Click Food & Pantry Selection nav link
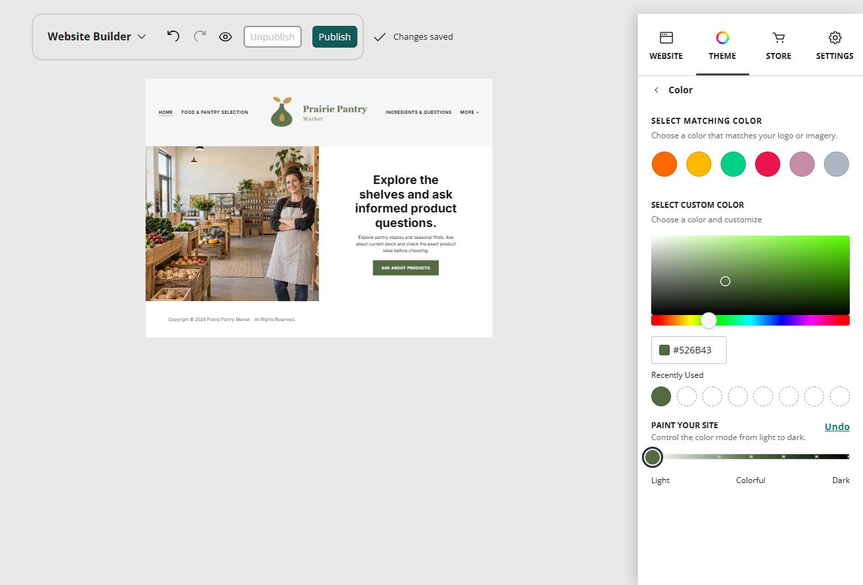 tap(215, 112)
